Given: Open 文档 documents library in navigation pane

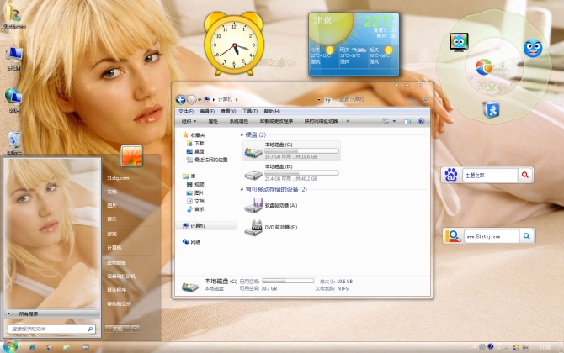Looking at the screenshot, I should (195, 201).
